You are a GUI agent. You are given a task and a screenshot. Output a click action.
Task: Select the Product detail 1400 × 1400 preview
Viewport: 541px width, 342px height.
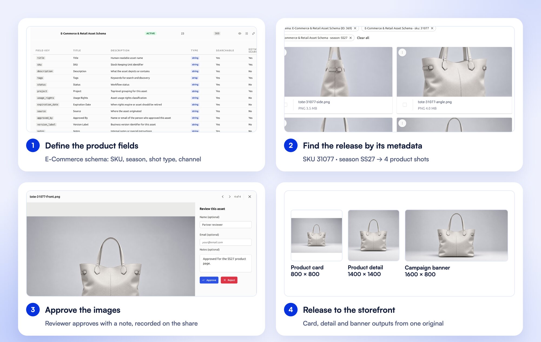374,235
